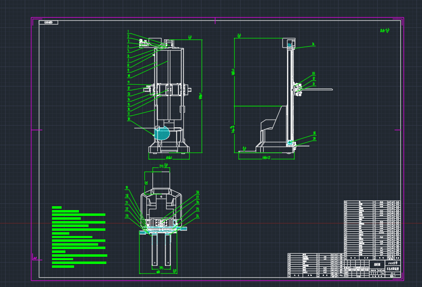Select the 295 dimension below the forks
Screen dimensions: 422x287
point(161,268)
